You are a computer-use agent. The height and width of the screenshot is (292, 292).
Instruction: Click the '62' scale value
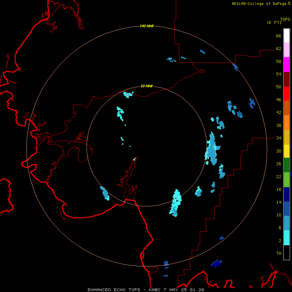tap(279, 49)
